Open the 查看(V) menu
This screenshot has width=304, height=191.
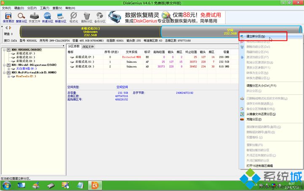click(x=57, y=8)
